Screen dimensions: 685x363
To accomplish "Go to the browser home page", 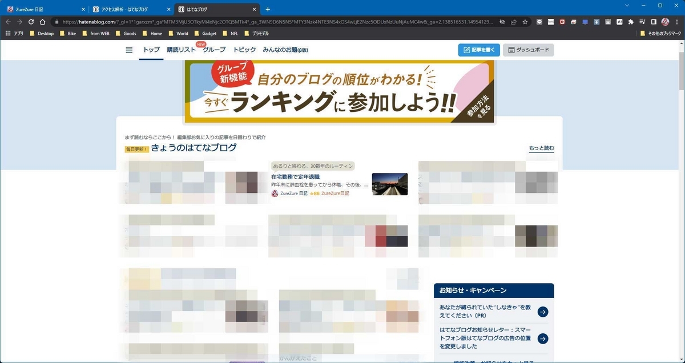I will pyautogui.click(x=42, y=22).
